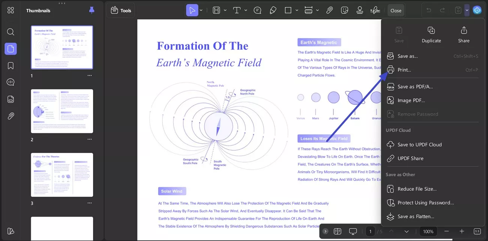Expand the page navigation dropdown
The height and width of the screenshot is (241, 488).
pos(407,231)
